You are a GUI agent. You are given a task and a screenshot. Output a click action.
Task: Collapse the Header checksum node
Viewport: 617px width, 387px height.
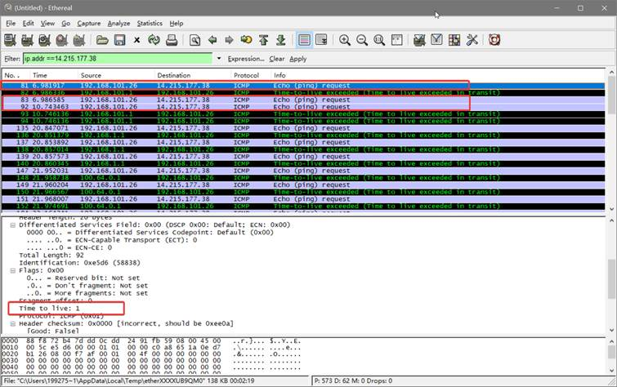coord(12,323)
